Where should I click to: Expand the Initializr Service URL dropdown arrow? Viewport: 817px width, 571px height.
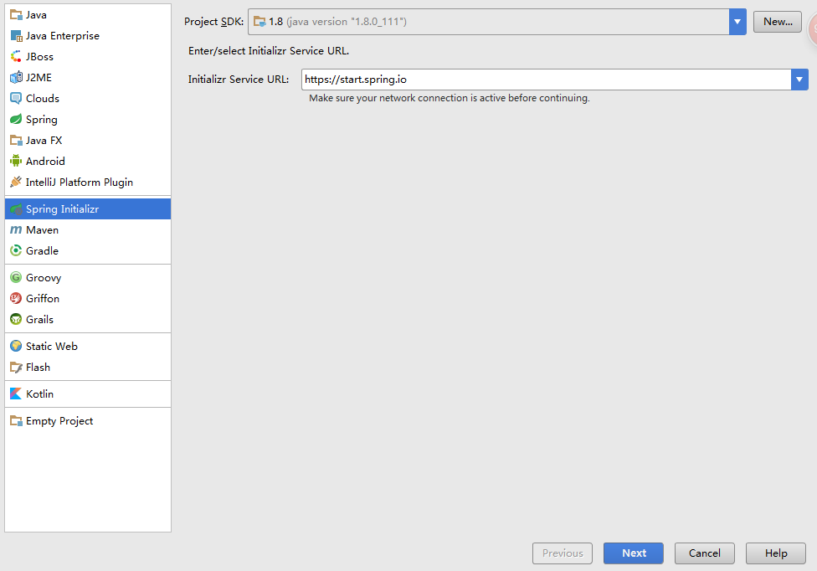(x=799, y=80)
